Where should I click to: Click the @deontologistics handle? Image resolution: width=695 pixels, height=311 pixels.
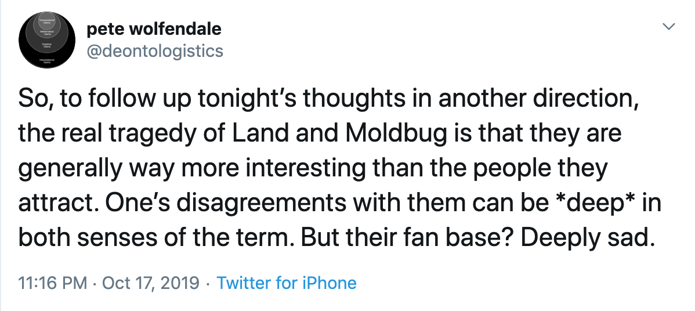154,51
